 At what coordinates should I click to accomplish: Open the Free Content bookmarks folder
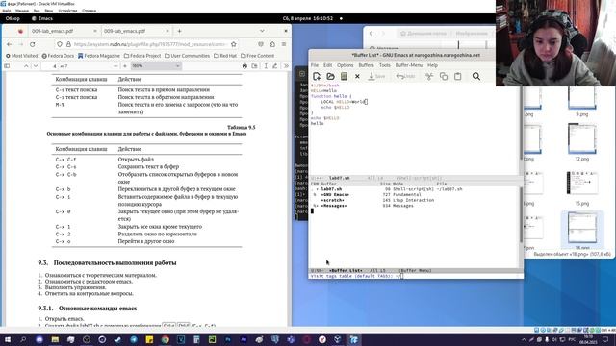[x=257, y=56]
